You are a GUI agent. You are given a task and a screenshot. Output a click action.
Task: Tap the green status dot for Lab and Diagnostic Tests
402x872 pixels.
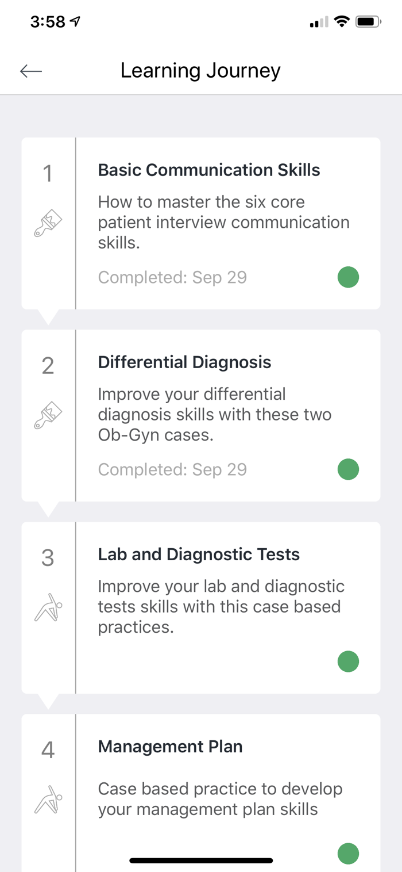348,661
